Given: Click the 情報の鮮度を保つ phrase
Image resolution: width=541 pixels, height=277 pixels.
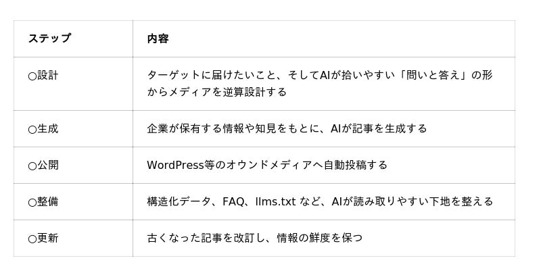Looking at the screenshot, I should [x=320, y=238].
